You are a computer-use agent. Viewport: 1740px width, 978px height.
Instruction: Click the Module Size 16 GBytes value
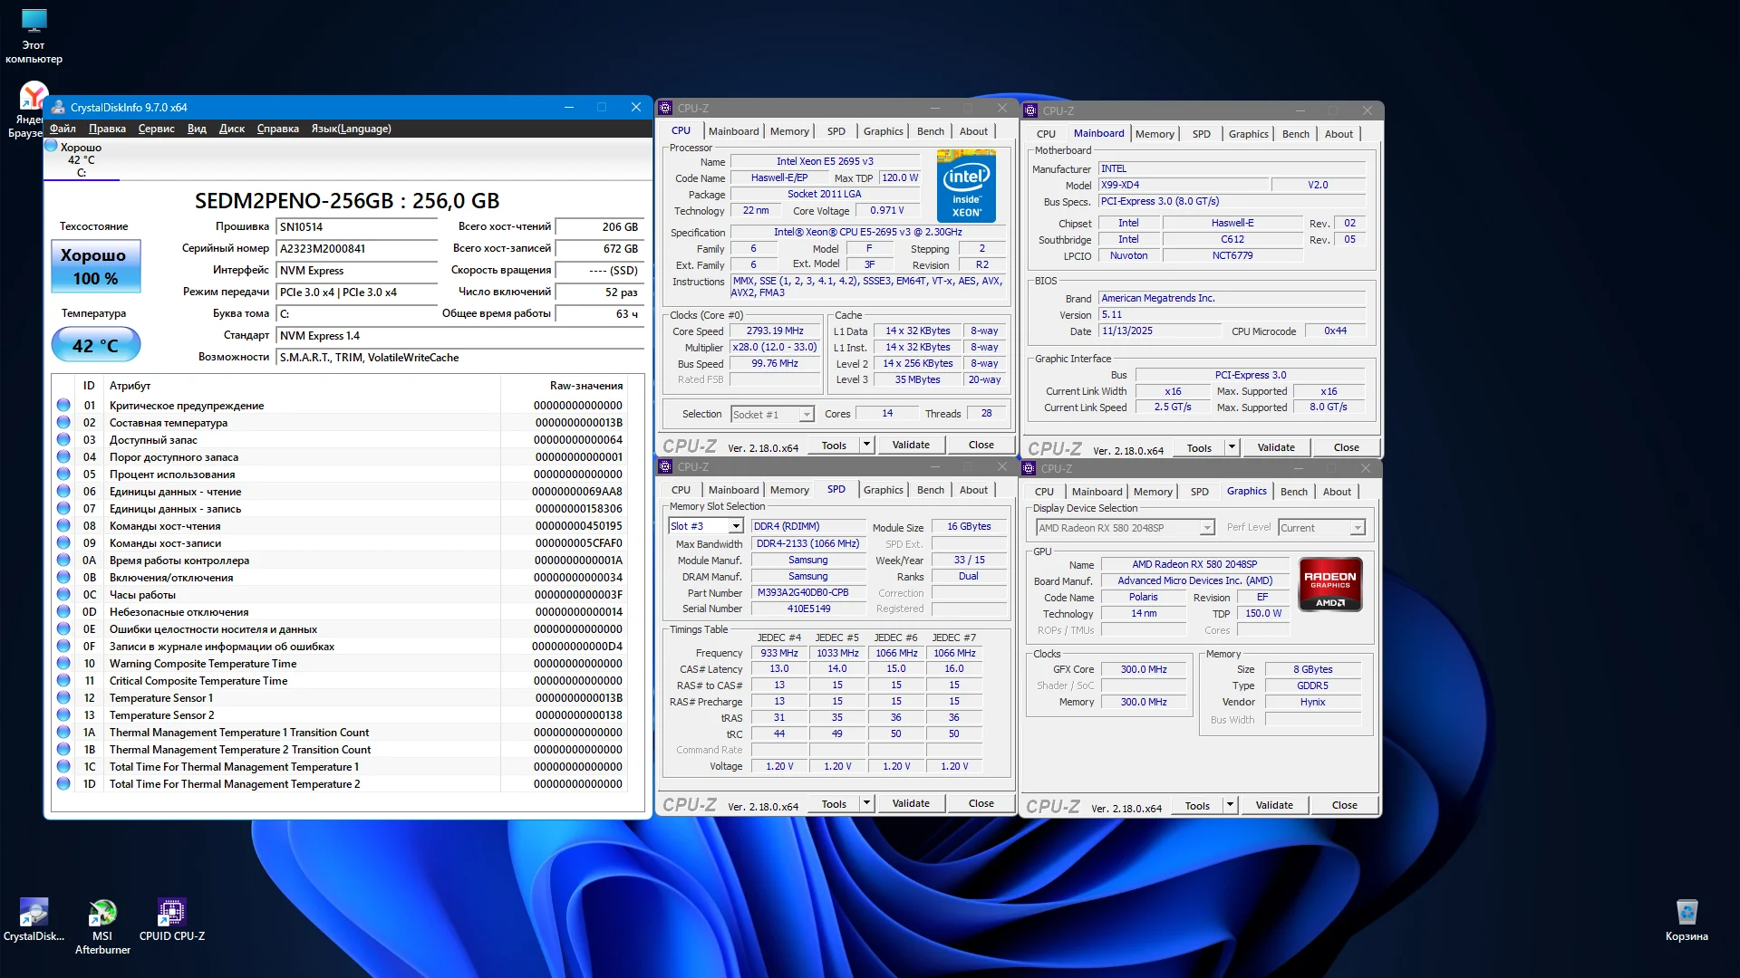[969, 526]
